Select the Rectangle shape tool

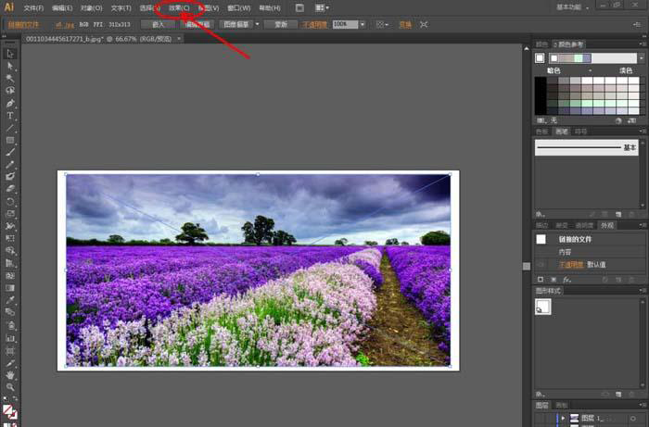coord(10,140)
